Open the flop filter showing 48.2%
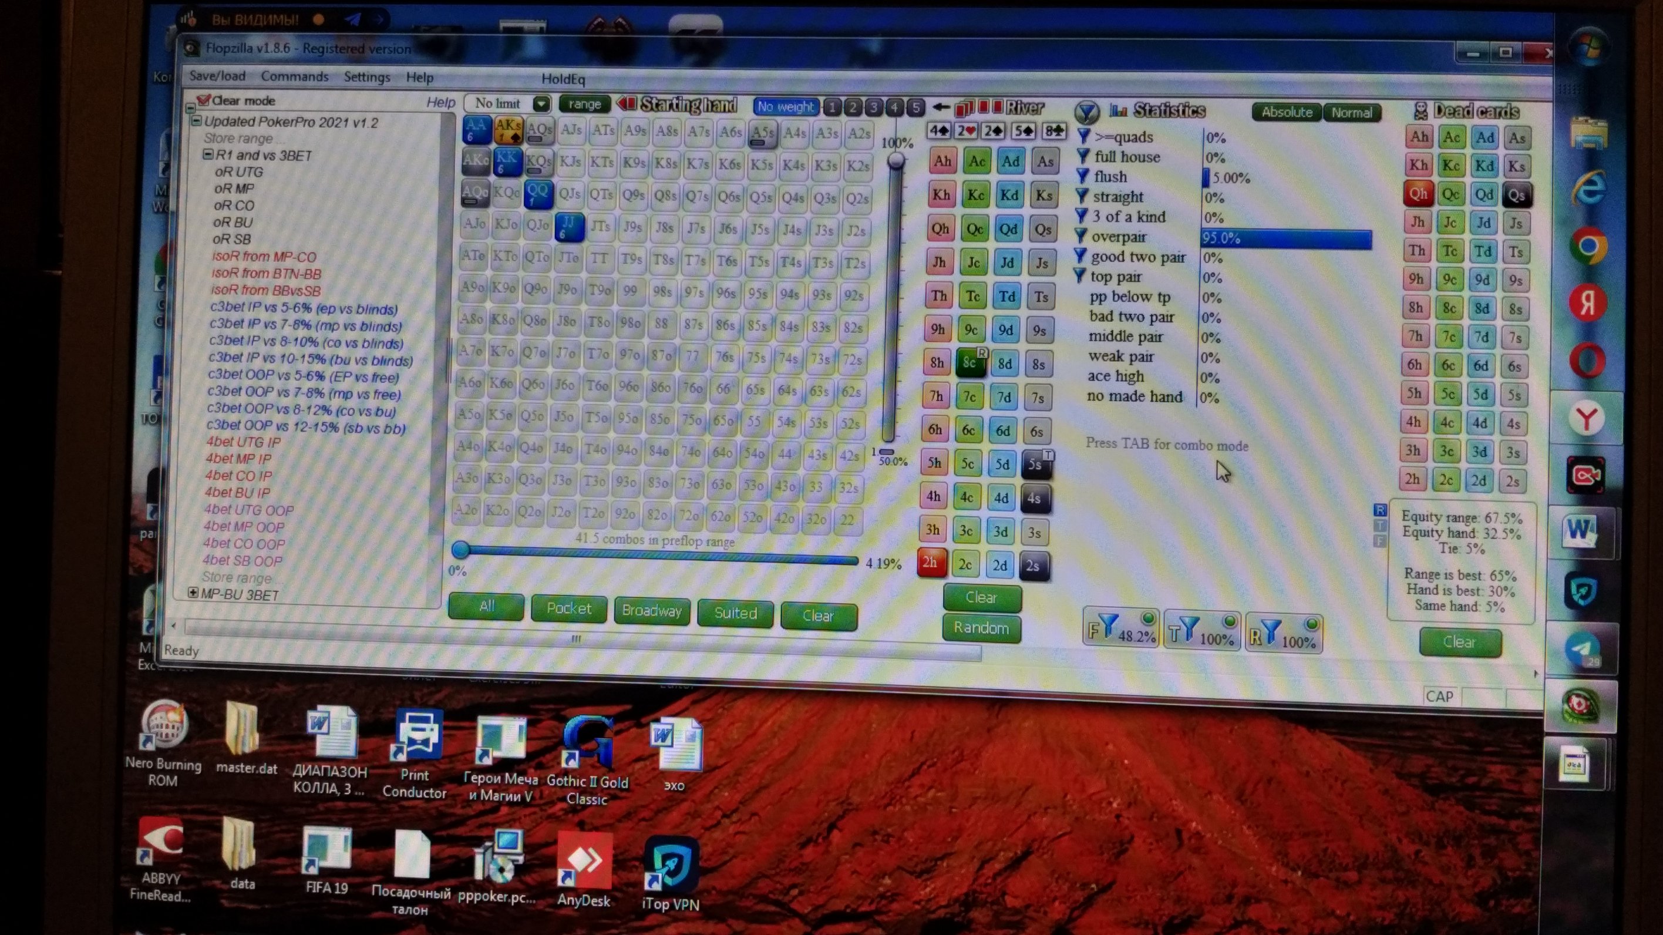Screen dimensions: 1663x935 [x=1121, y=628]
